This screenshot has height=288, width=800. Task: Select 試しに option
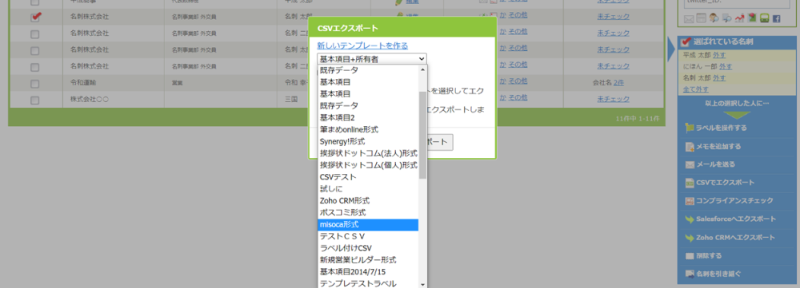point(368,189)
